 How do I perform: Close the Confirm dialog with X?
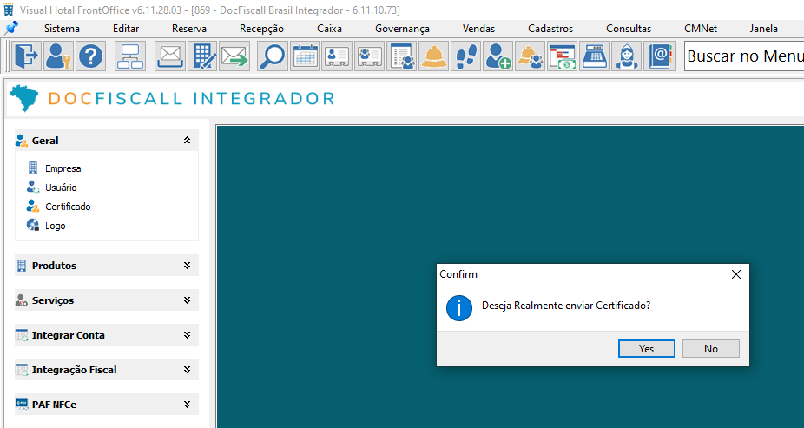[735, 274]
